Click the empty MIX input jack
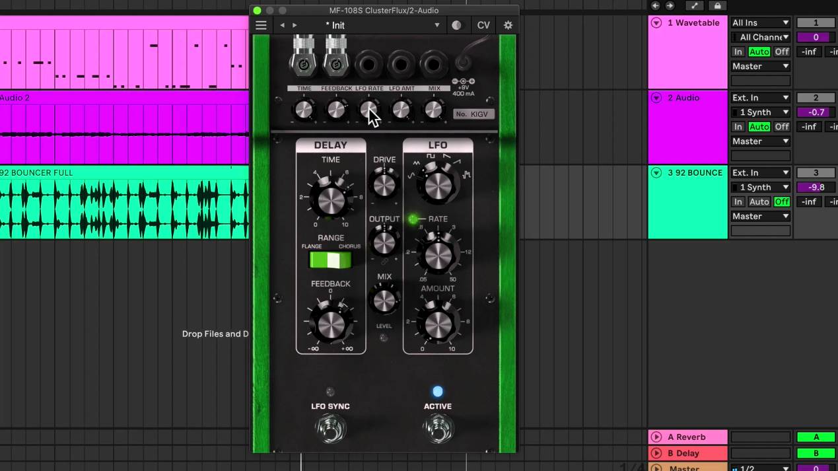 click(x=434, y=65)
